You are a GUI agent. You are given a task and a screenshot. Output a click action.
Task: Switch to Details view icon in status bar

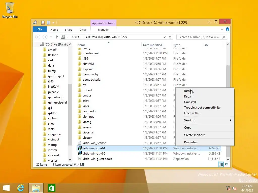[221, 164]
